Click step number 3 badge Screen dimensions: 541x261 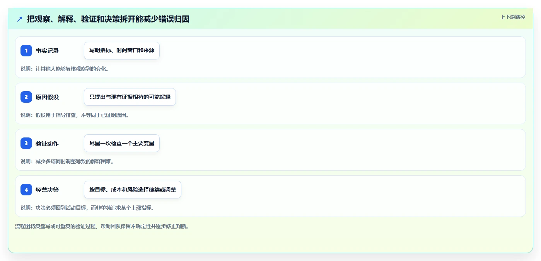(x=26, y=143)
